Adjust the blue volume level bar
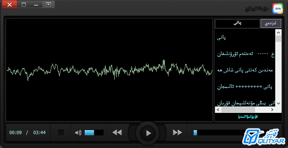This screenshot has width=288, height=148. click(94, 133)
